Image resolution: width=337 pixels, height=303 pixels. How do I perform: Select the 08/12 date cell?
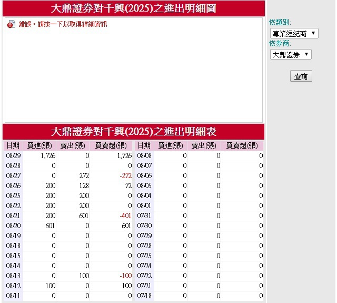pos(13,286)
